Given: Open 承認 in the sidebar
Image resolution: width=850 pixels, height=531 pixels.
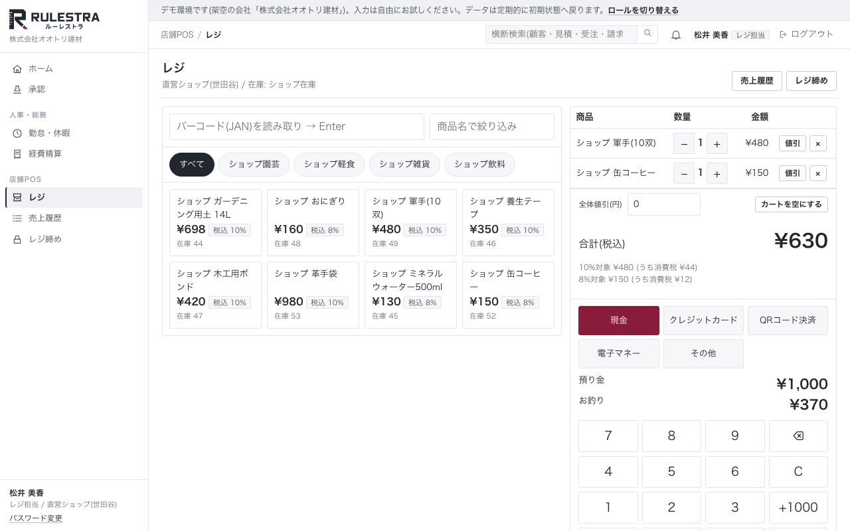Looking at the screenshot, I should [74, 89].
